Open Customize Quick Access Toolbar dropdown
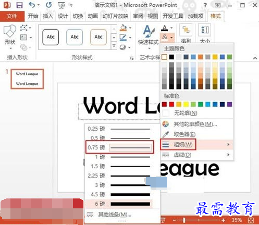 point(71,6)
